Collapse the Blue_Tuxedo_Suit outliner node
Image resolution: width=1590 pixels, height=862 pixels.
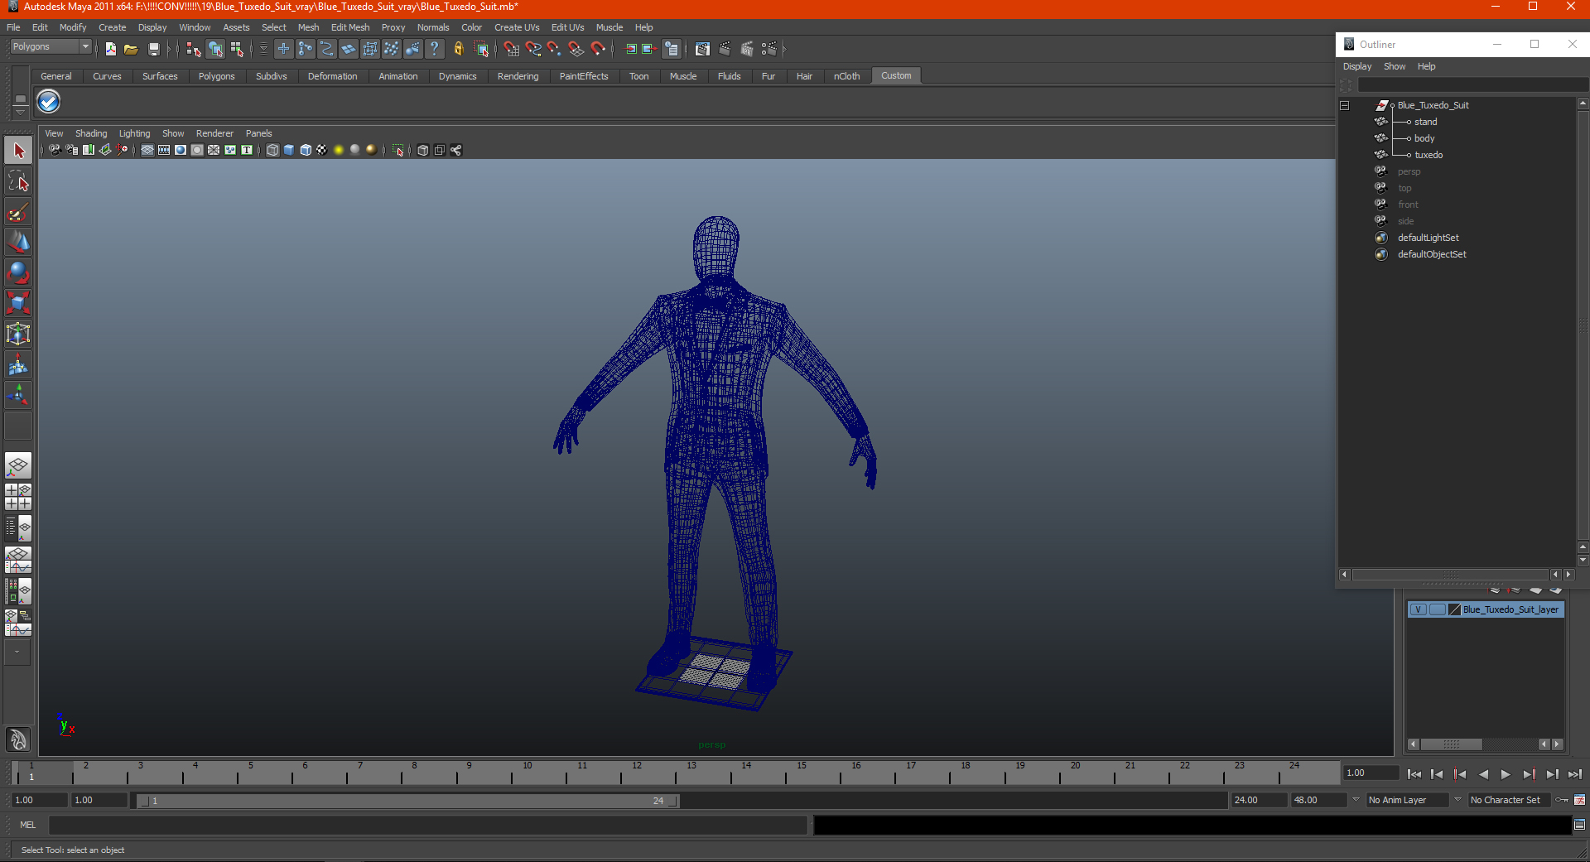coord(1345,105)
